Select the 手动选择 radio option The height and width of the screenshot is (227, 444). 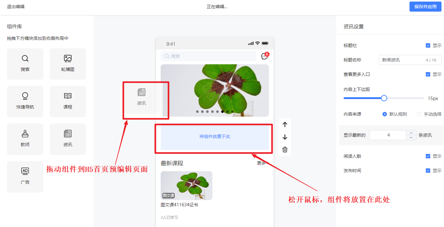[x=419, y=114]
